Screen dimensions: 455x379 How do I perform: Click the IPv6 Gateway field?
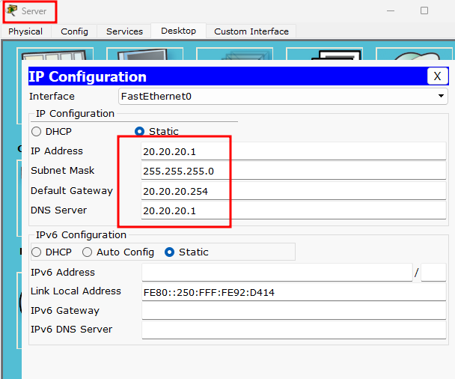tap(293, 311)
